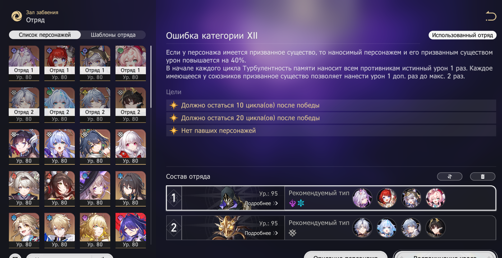Image resolution: width=502 pixels, height=258 pixels.
Task: Click the character list scrollbar
Action: (151, 77)
